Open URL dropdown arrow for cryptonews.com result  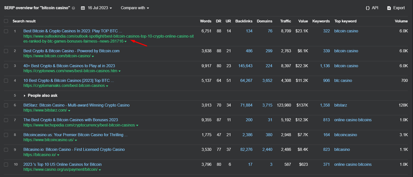coord(119,71)
